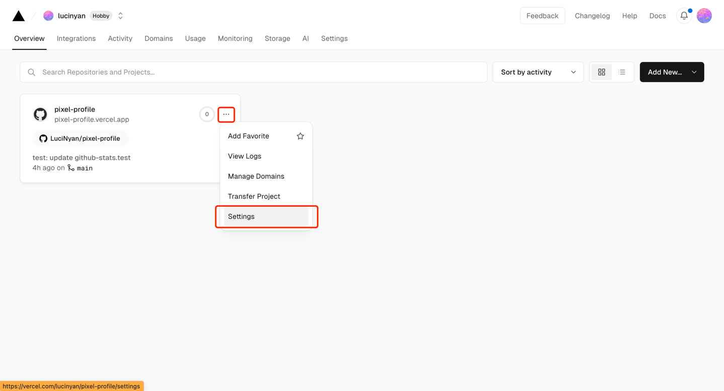Open the Changelog link
Viewport: 724px width, 391px height.
tap(592, 16)
